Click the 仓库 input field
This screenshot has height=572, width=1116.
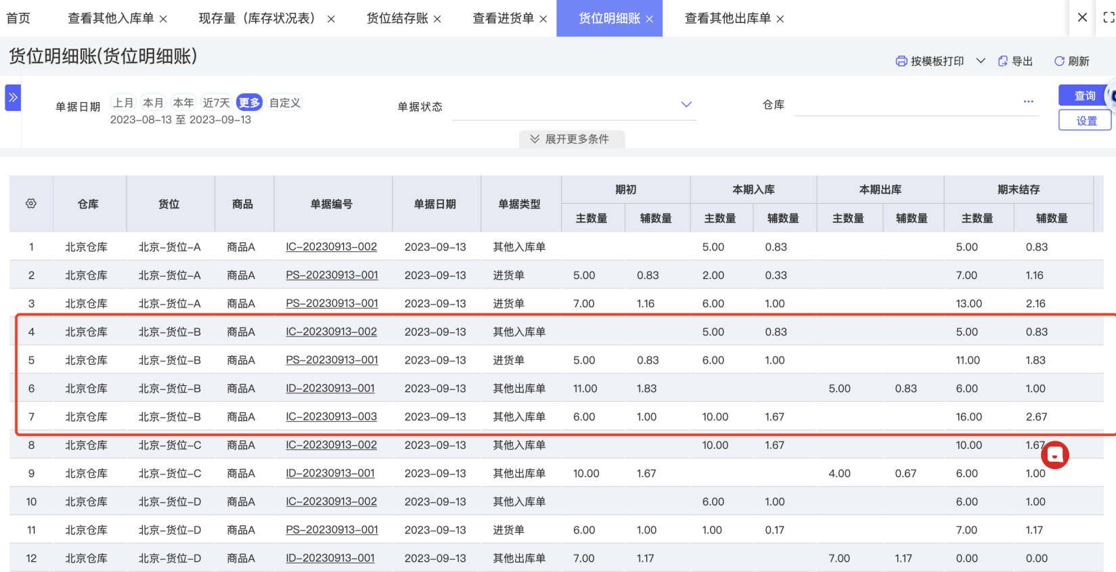click(x=907, y=105)
